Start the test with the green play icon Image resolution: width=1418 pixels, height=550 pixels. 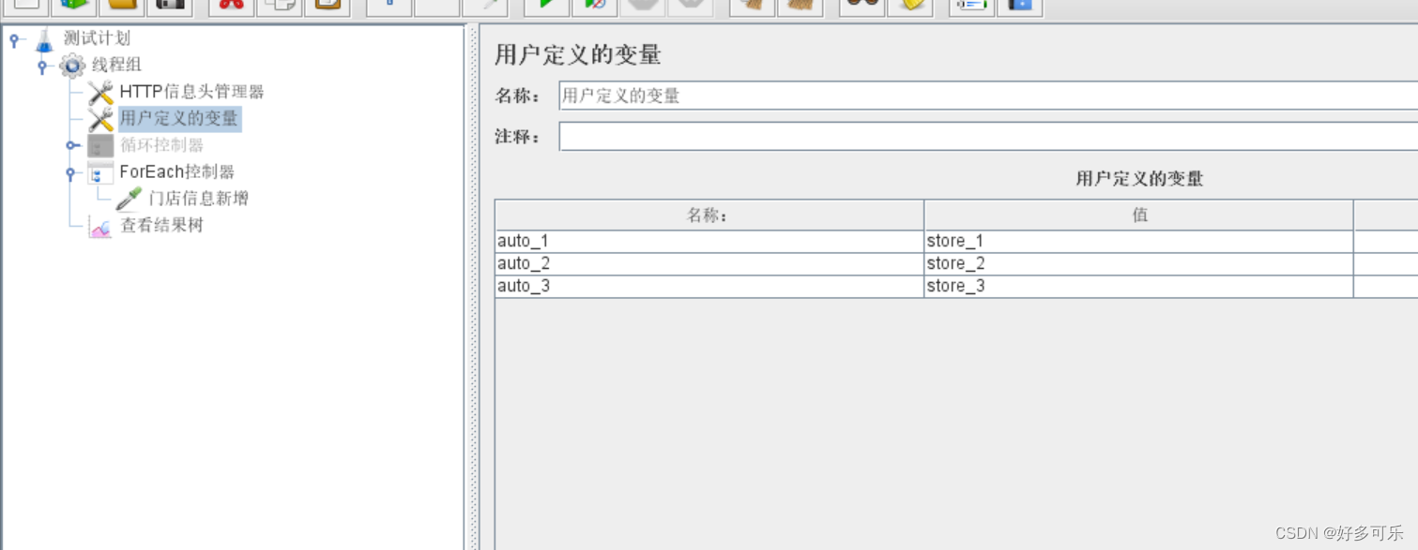(x=548, y=7)
